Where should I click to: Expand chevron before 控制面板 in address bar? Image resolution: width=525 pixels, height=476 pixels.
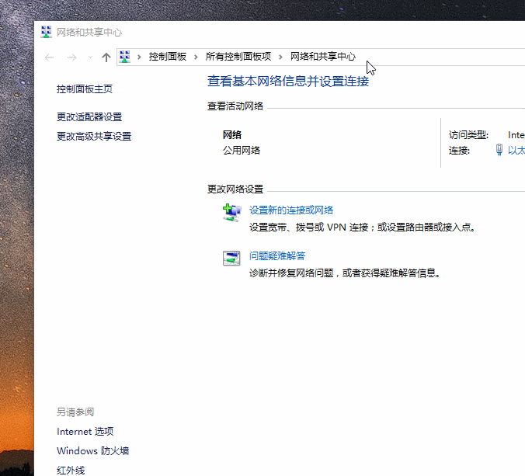[x=139, y=57]
